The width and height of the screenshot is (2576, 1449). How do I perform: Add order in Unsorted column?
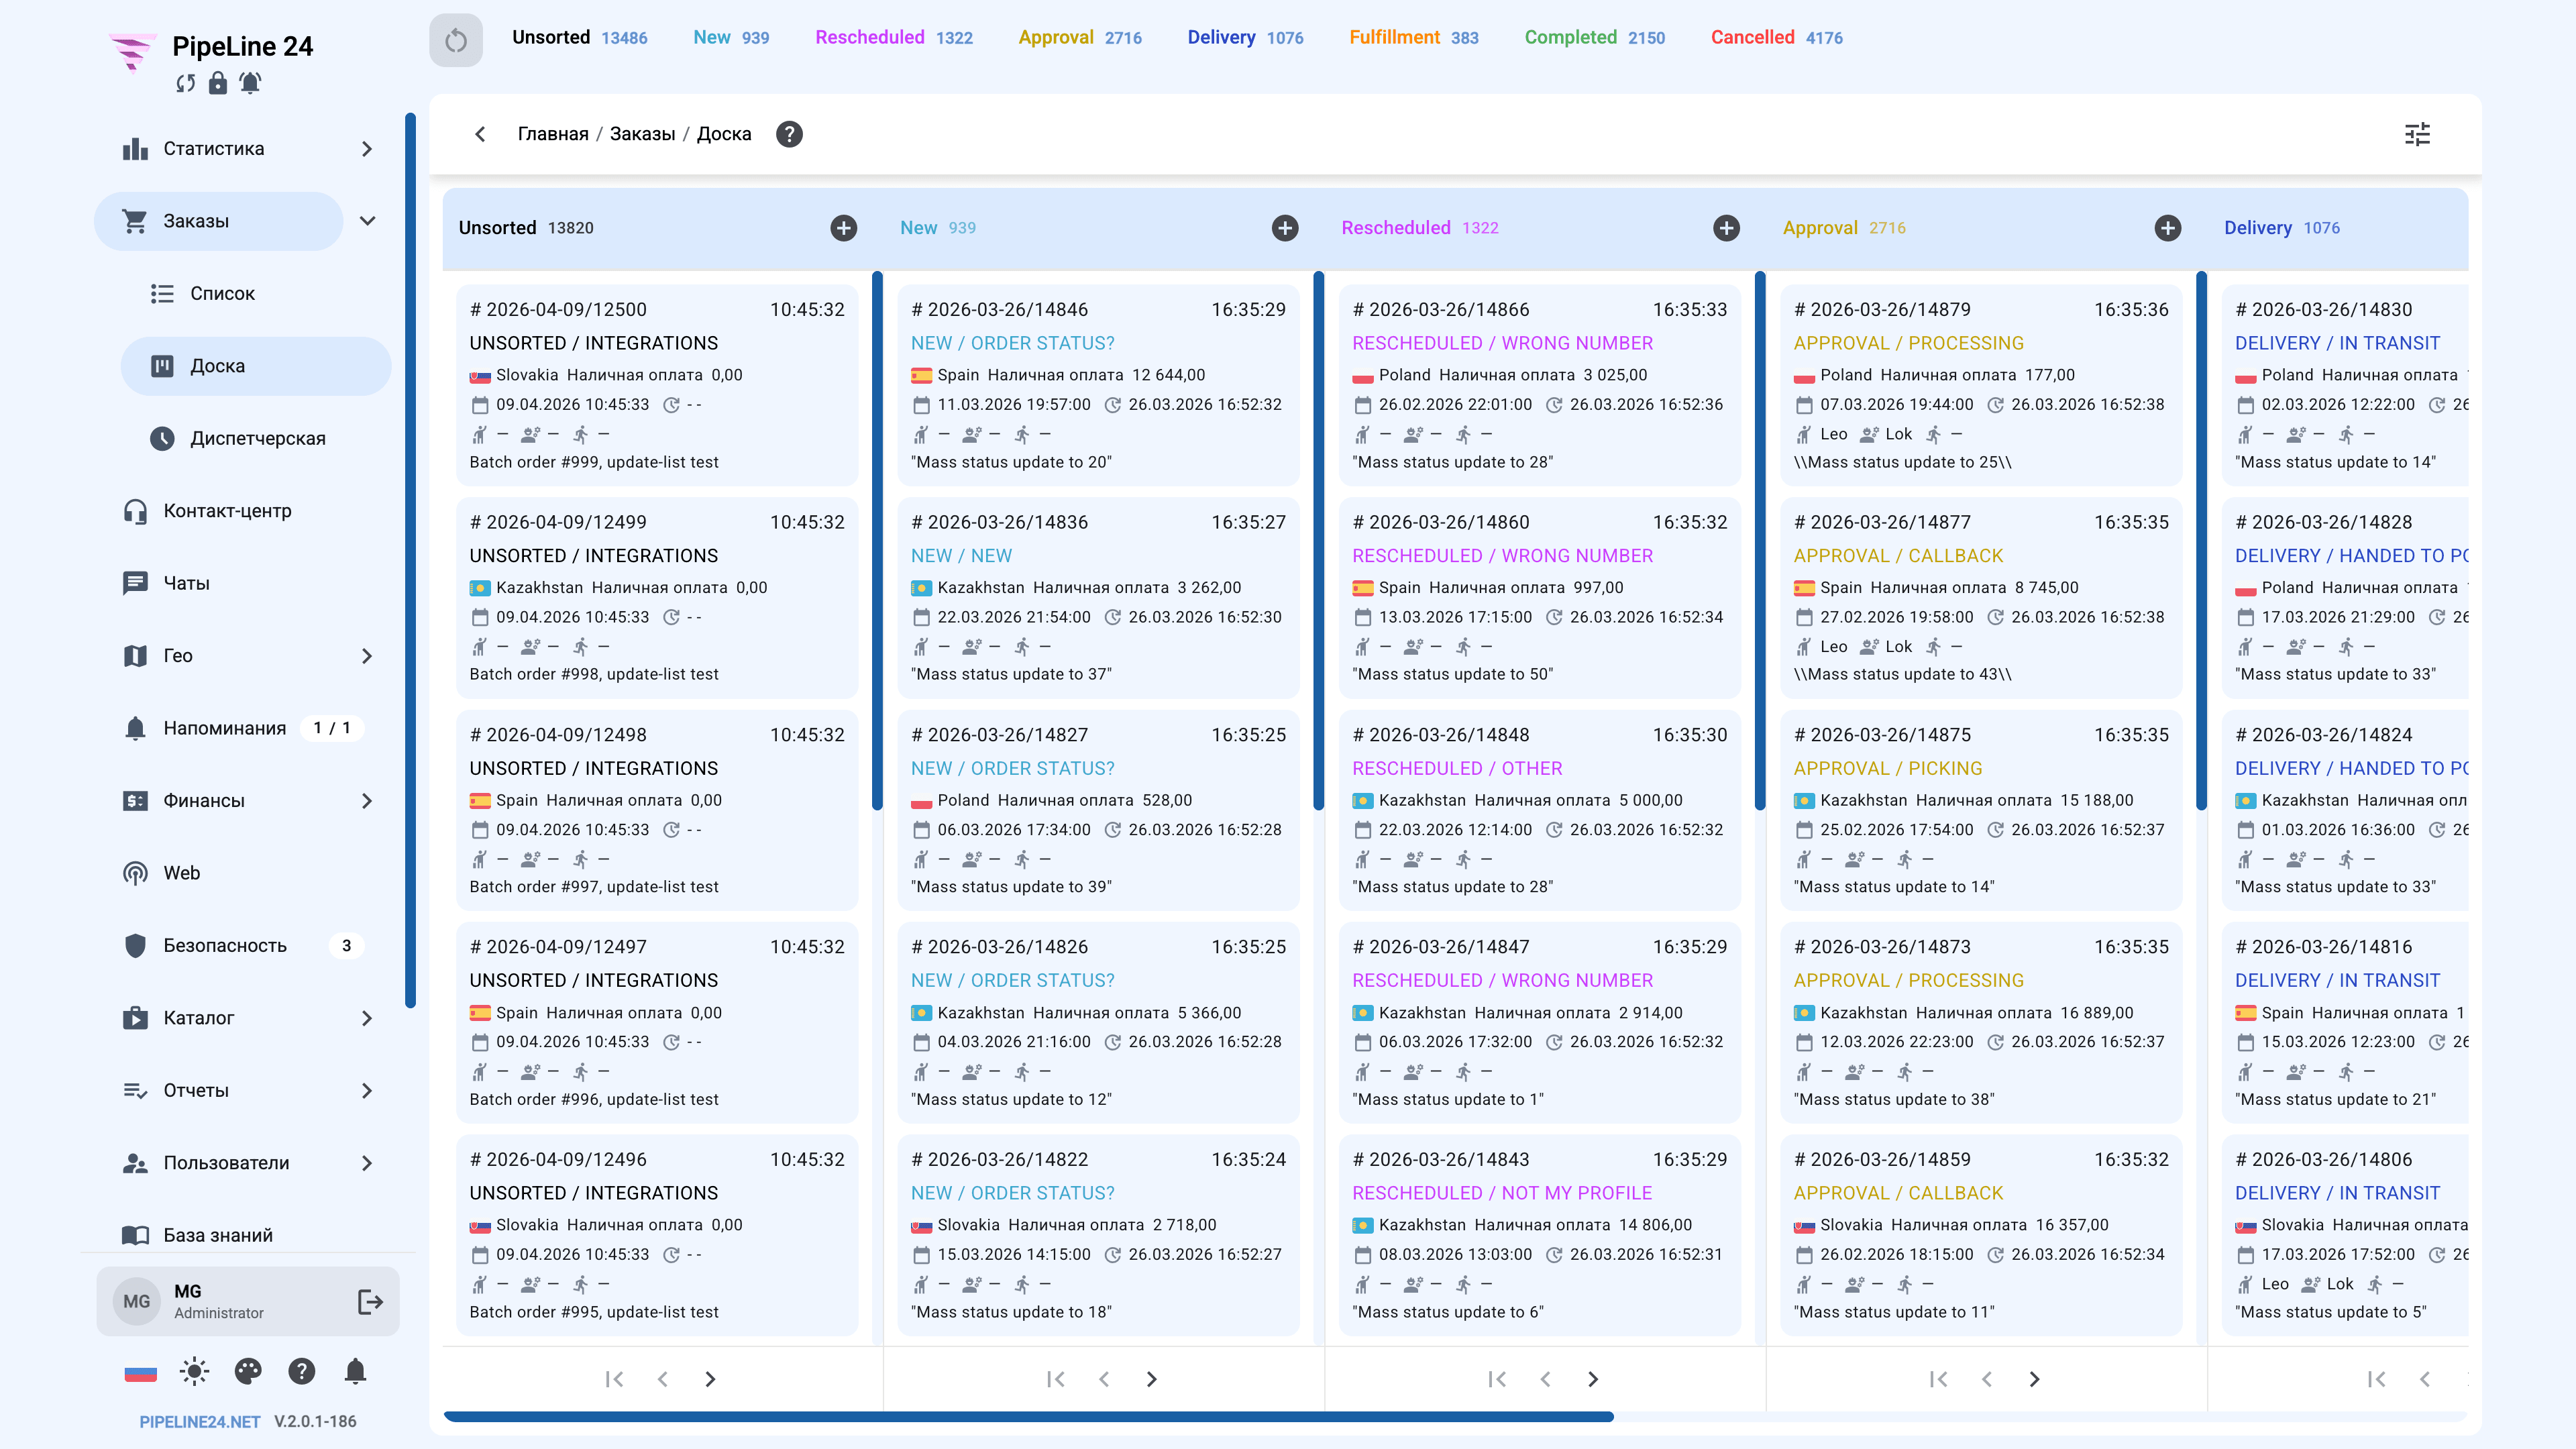(843, 228)
